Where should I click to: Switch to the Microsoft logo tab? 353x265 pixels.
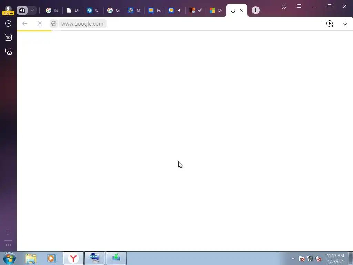[x=216, y=10]
